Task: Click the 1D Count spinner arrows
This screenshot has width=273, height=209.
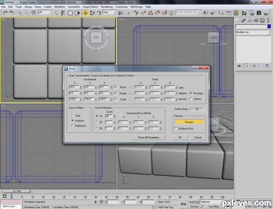Action: [x=114, y=116]
